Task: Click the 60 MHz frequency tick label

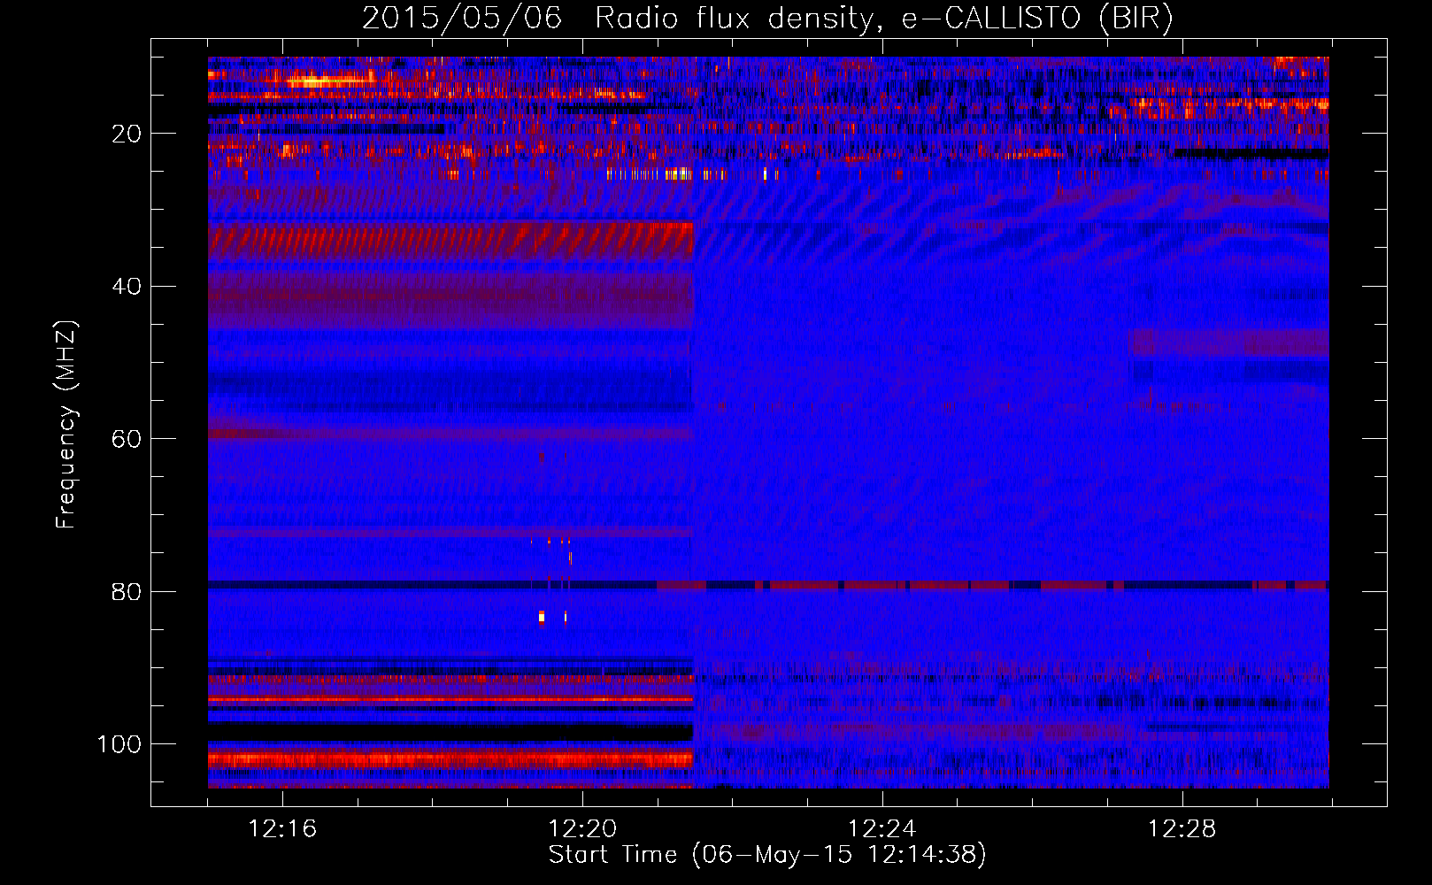Action: pos(127,439)
